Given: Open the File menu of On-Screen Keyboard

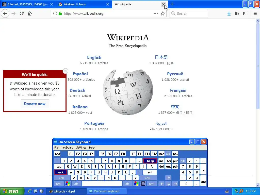Looking at the screenshot, I should click(x=56, y=148).
